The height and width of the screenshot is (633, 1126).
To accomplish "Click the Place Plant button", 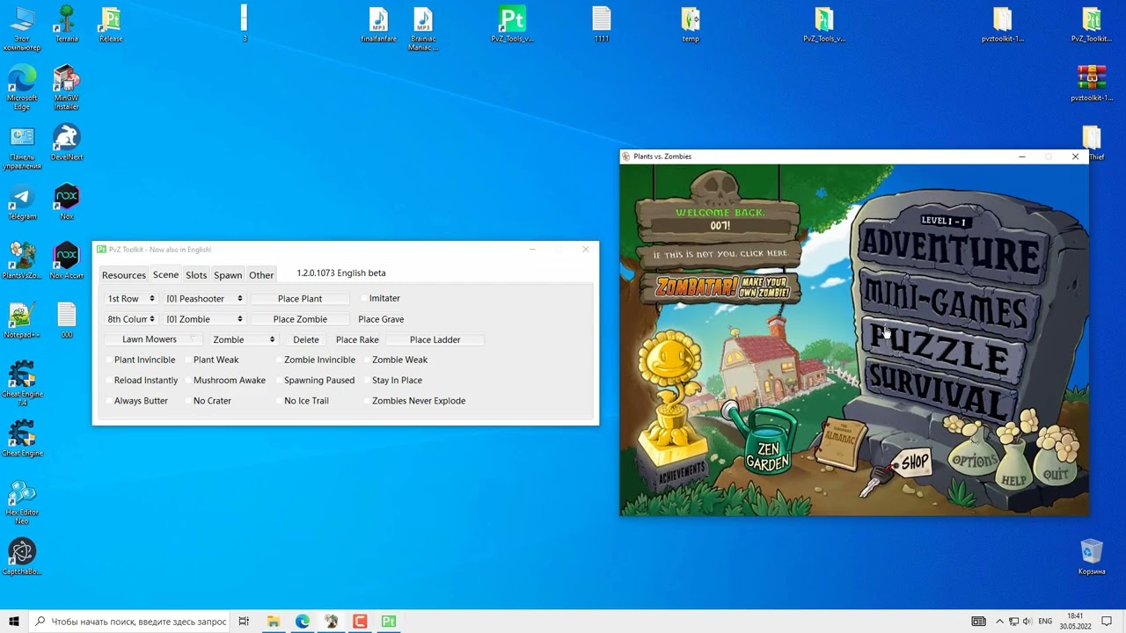I will (300, 299).
